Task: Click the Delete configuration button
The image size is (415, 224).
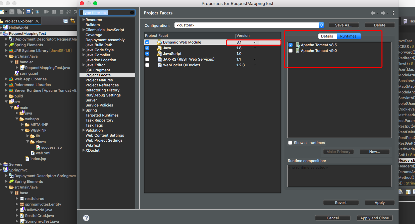Action: point(380,25)
